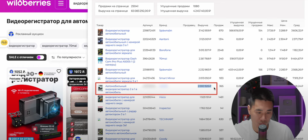Sort the table by Выручка column

203,25
